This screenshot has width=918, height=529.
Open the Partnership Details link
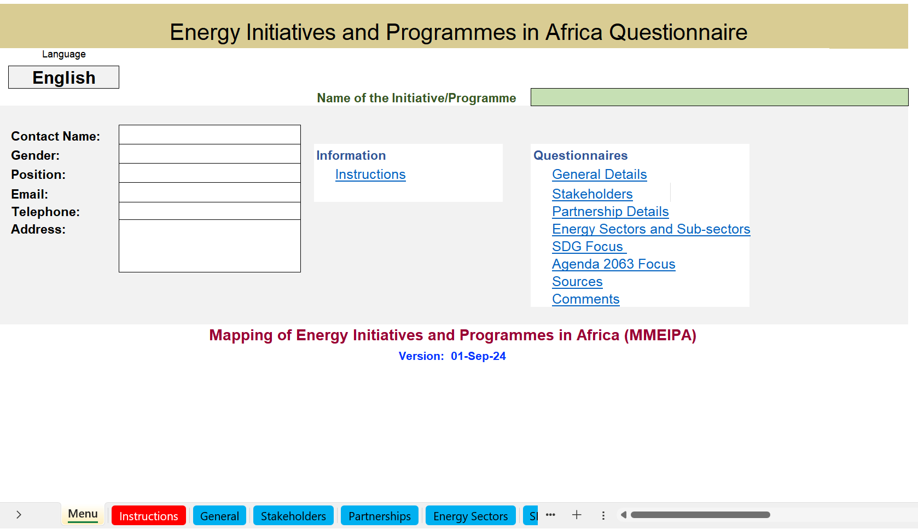611,212
